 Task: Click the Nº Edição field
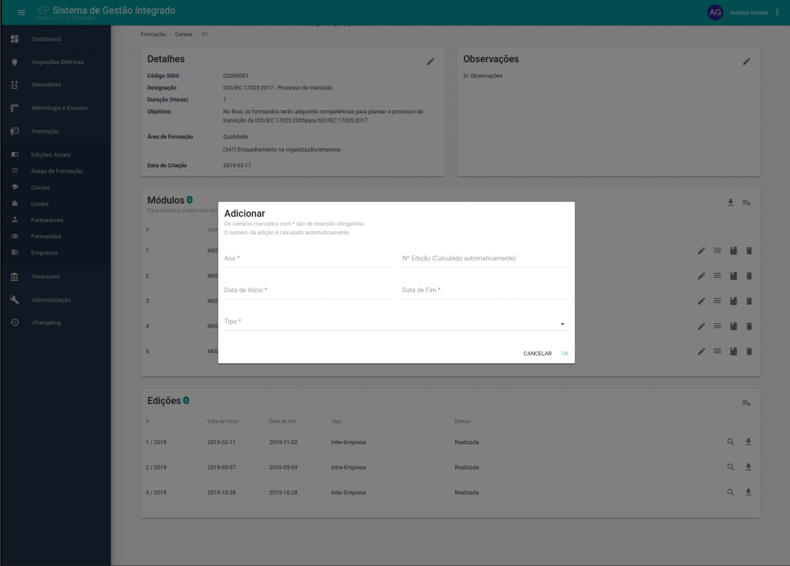pos(485,258)
